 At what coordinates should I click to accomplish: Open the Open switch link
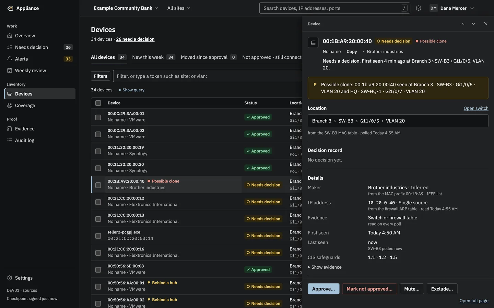(x=476, y=108)
